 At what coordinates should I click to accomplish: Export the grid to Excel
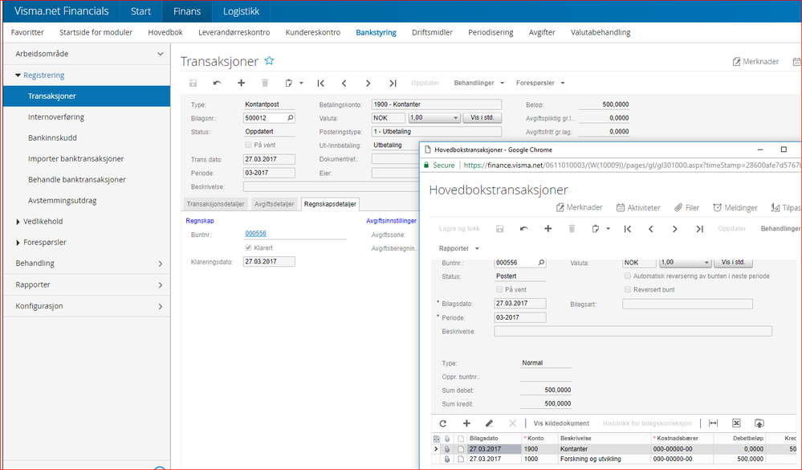[x=736, y=423]
